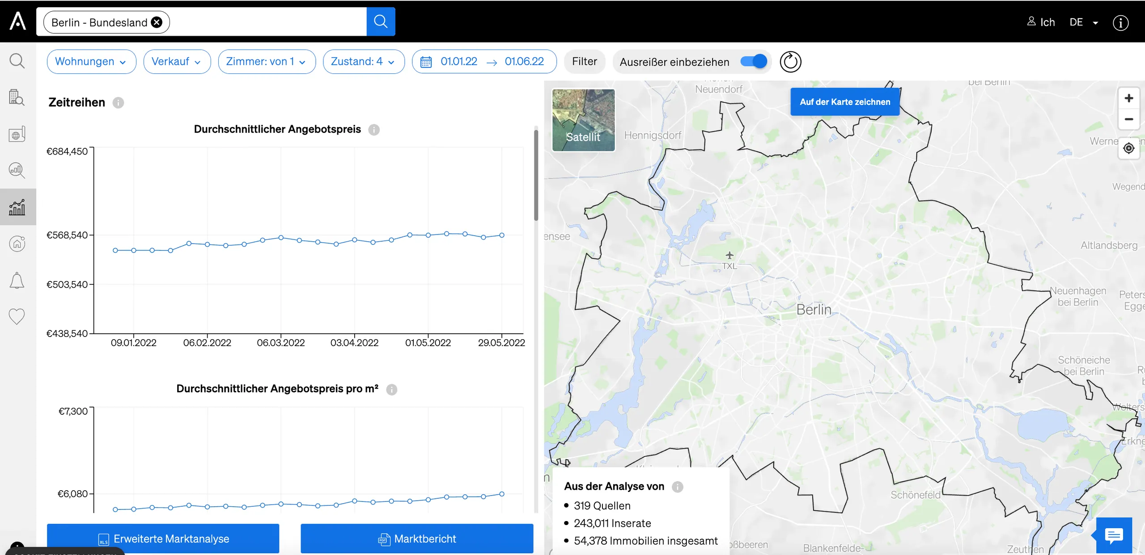Click the app logo in the top-left
Screen dimensions: 1145x555
tap(18, 21)
